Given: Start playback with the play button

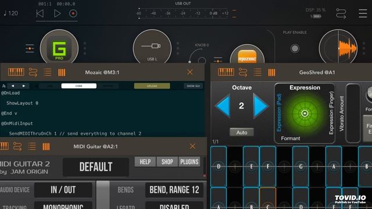Looking at the screenshot, I should pos(57,13).
